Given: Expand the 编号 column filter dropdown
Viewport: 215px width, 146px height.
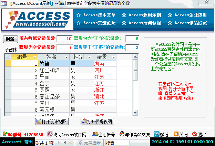Looking at the screenshot, I should pos(35,57).
